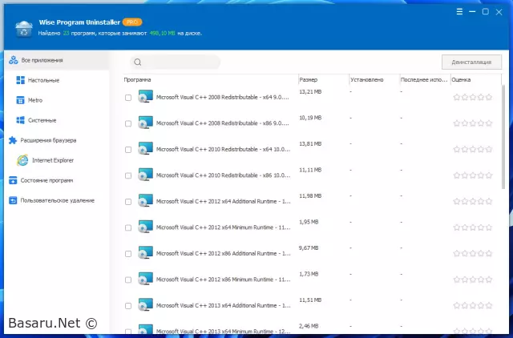Open Состояние программ section
Image resolution: width=513 pixels, height=338 pixels.
pos(46,180)
